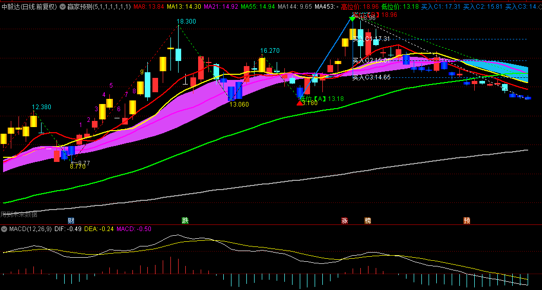Click the green down-triangle high marker
This screenshot has height=290, width=542.
(x=352, y=18)
